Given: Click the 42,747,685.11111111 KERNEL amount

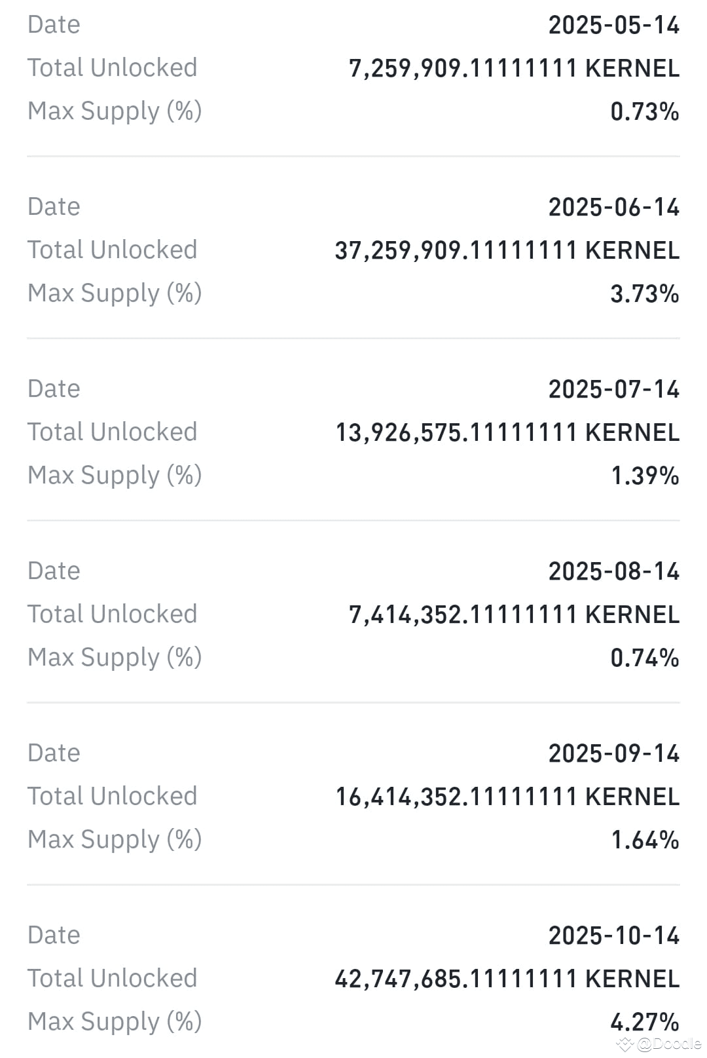Looking at the screenshot, I should [x=507, y=979].
